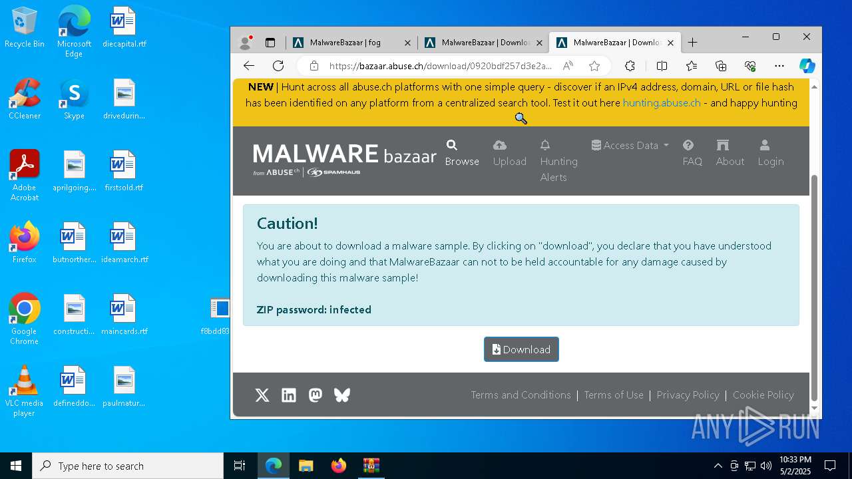Open the Favorites list icon
852x479 pixels.
click(x=692, y=66)
